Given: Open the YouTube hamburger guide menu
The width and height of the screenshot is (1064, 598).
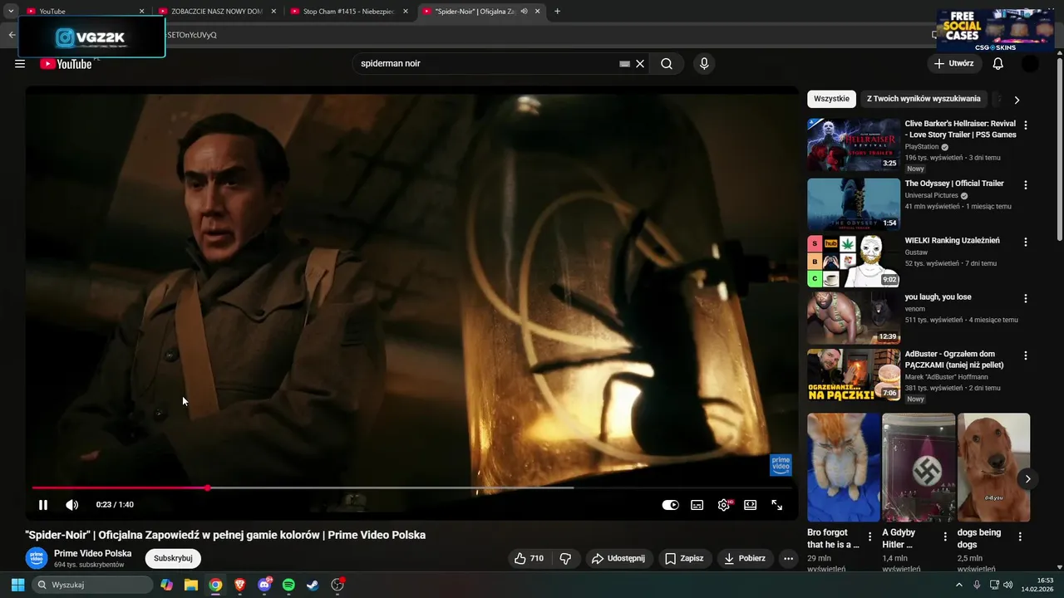Looking at the screenshot, I should (x=20, y=64).
